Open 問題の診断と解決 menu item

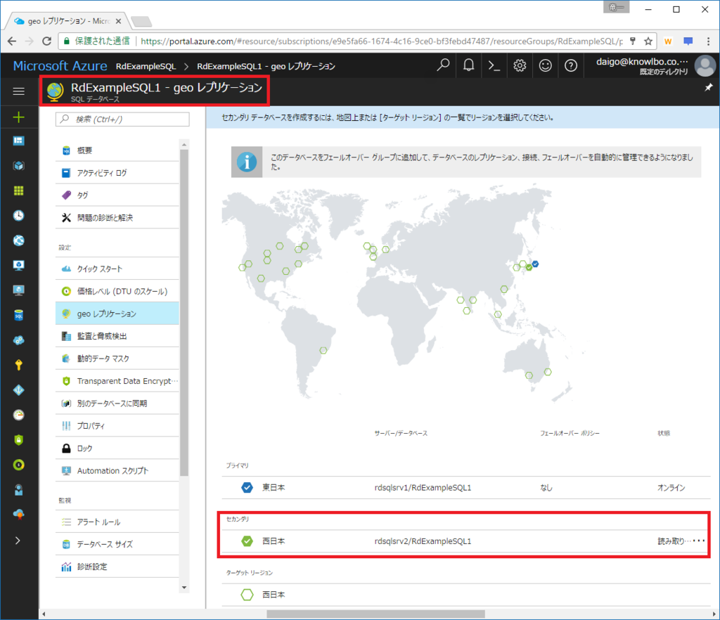coord(117,217)
